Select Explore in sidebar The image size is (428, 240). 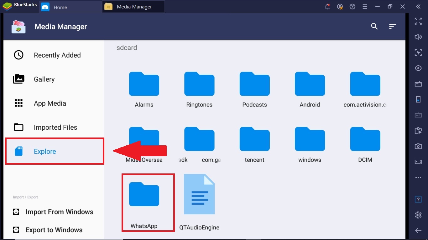(54, 152)
